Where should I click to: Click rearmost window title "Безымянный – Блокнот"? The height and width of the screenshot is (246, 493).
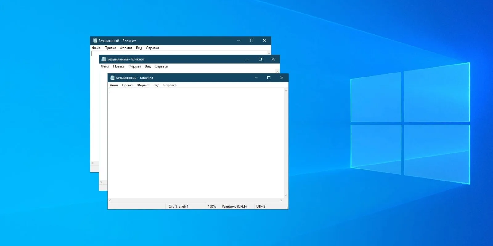click(x=117, y=41)
